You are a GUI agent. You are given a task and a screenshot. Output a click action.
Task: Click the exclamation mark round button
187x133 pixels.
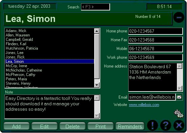(153, 125)
